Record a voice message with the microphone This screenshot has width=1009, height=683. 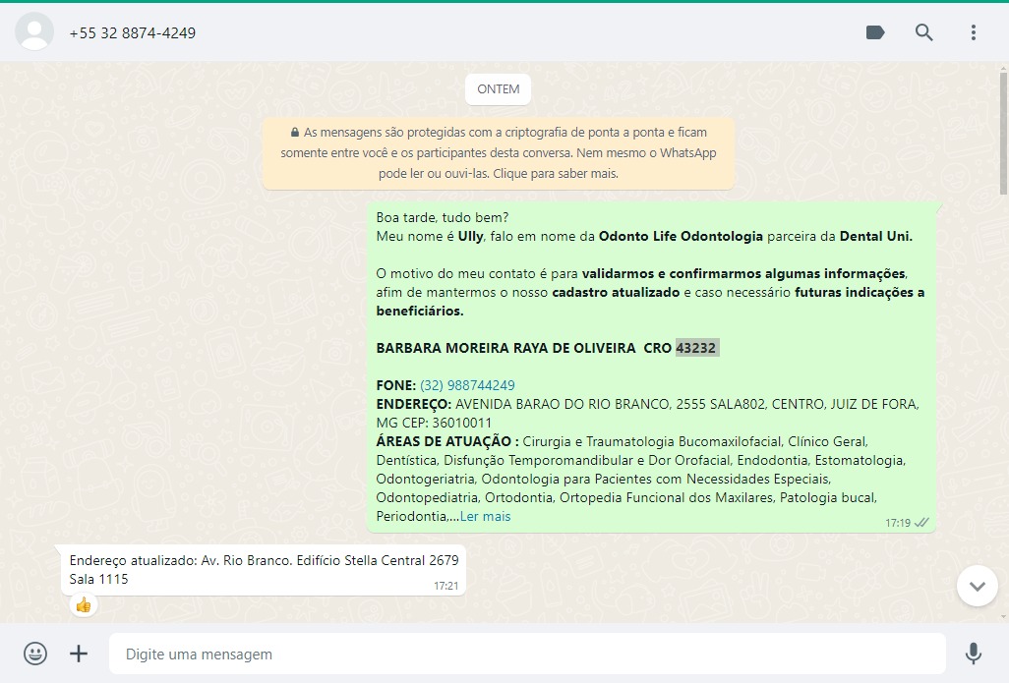973,654
